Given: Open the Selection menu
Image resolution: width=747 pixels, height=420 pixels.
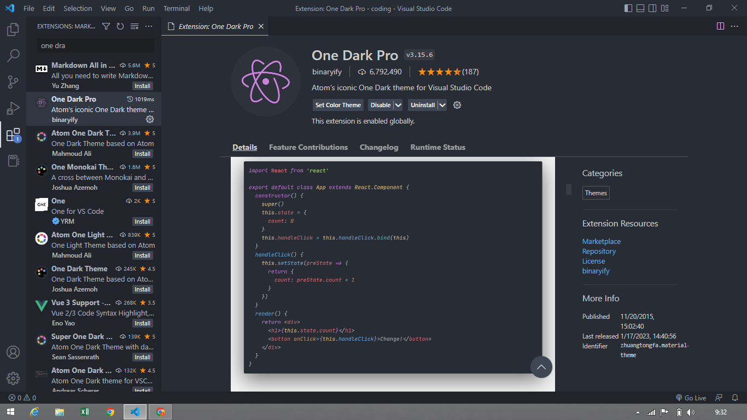Looking at the screenshot, I should point(78,8).
